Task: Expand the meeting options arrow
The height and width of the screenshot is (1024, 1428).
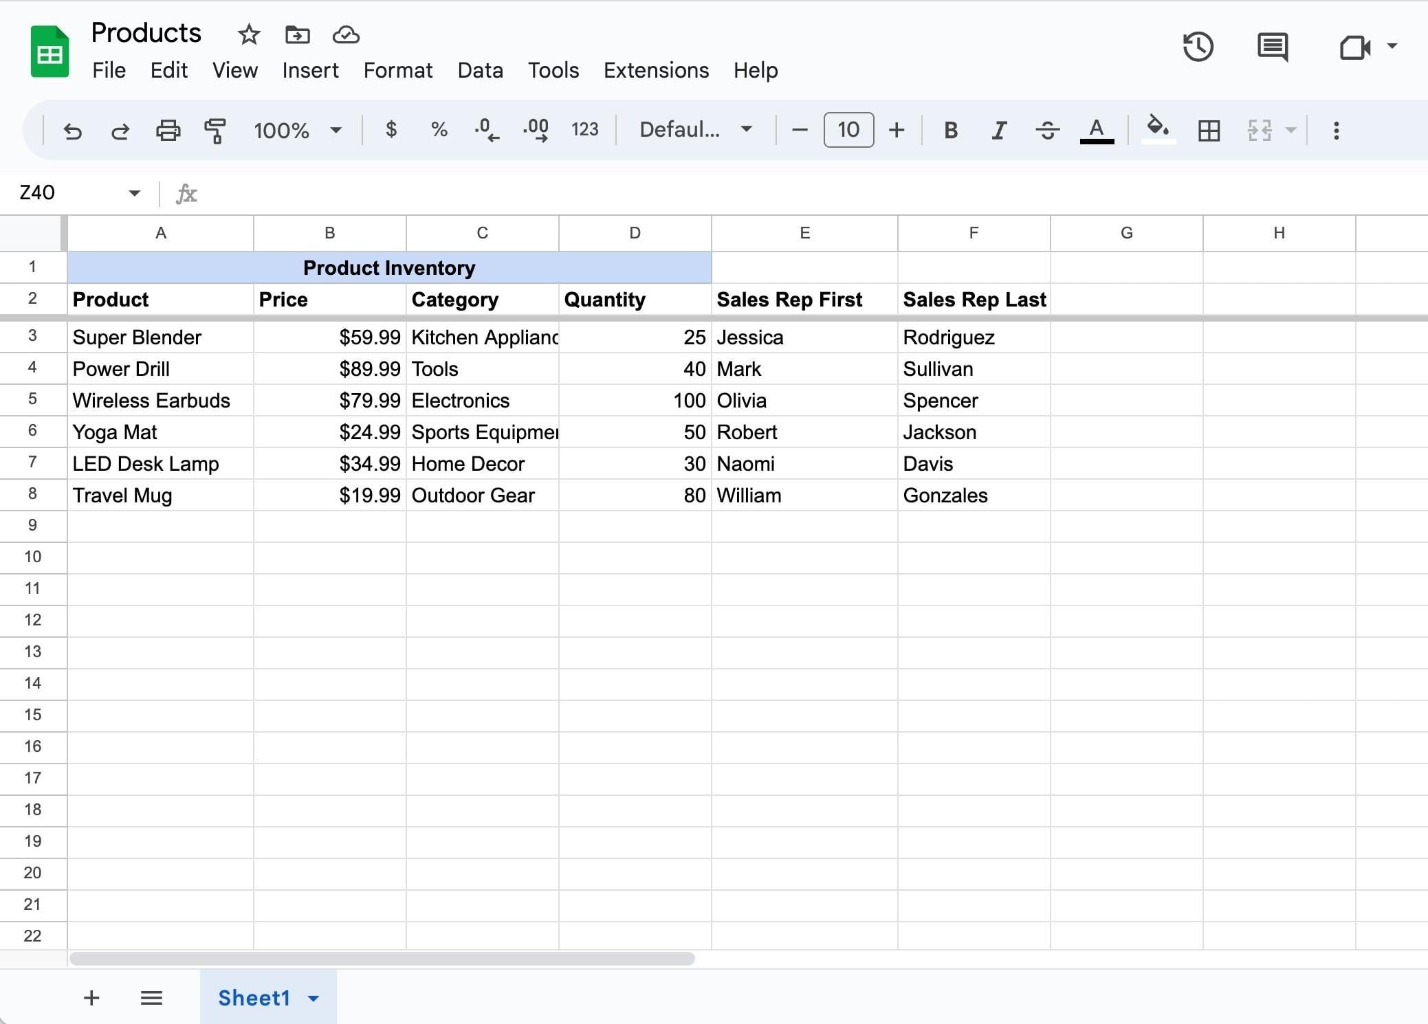Action: tap(1392, 46)
